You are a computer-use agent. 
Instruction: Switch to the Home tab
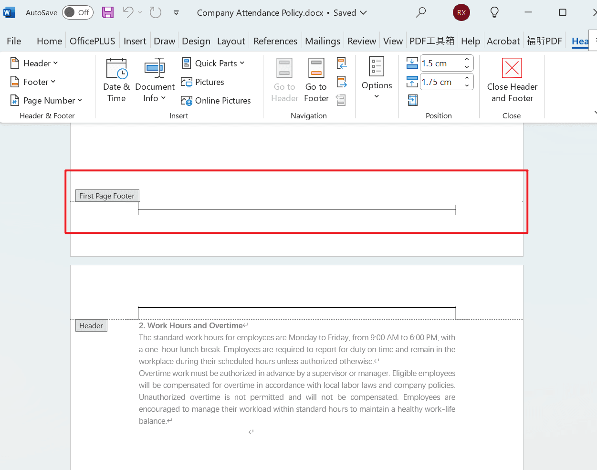[49, 41]
